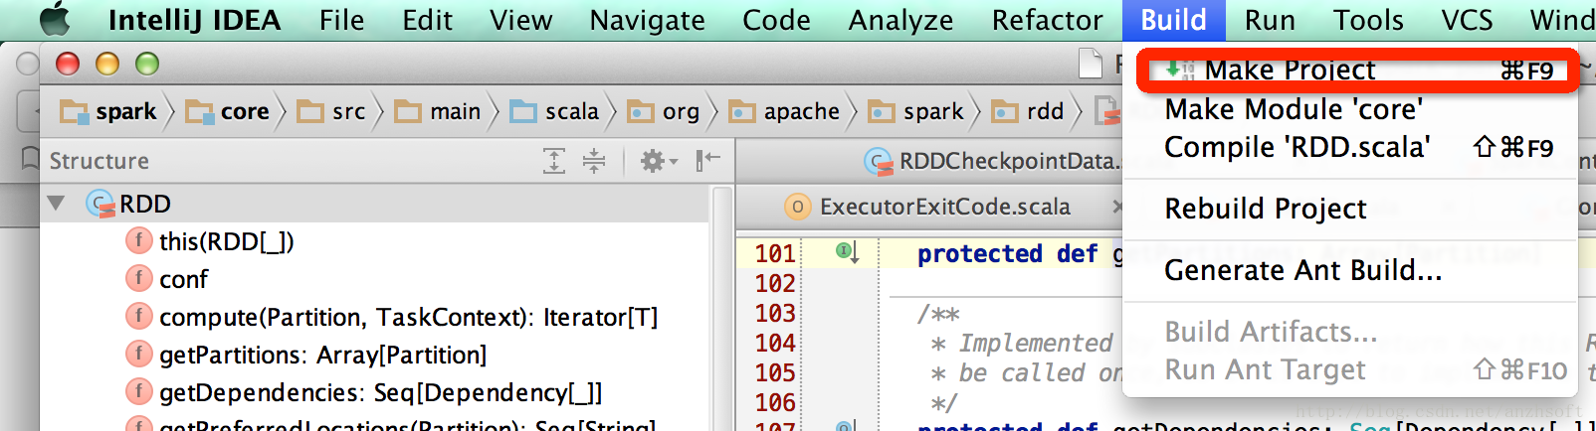Viewport: 1596px width, 431px height.
Task: Click the Expand All icon in Structure panel
Action: [554, 161]
